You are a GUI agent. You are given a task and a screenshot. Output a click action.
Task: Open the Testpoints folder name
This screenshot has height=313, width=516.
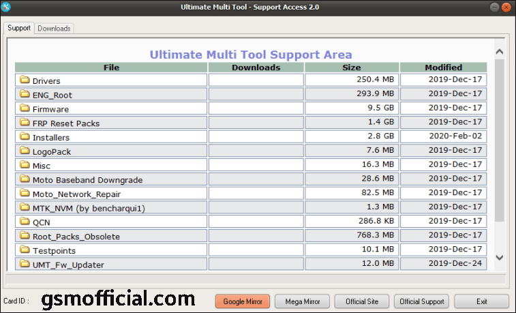[55, 251]
